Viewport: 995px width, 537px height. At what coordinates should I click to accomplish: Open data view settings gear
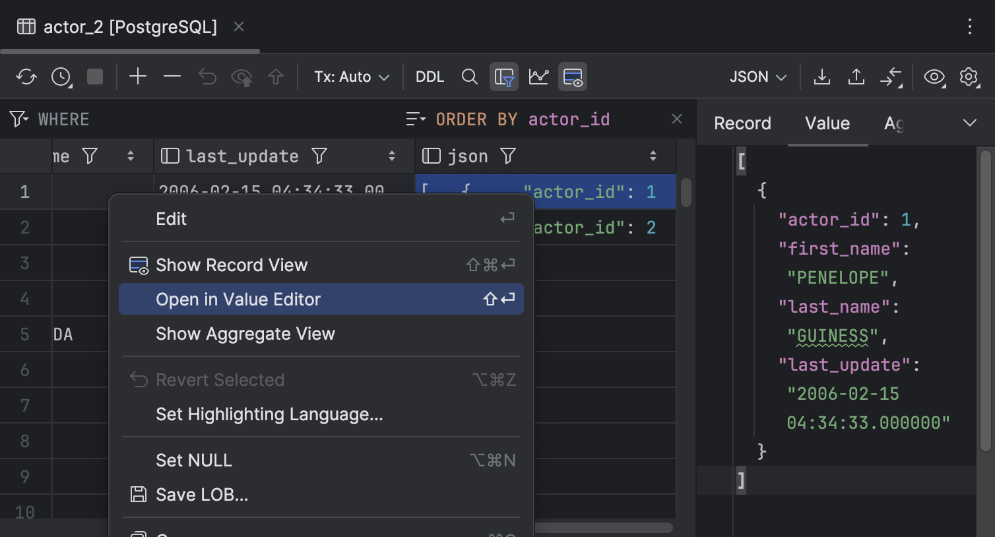point(969,77)
